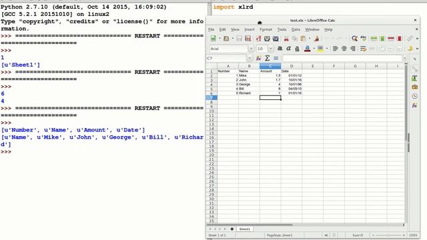Viewport: 427px width, 240px height.
Task: Open the Help menu
Action: click(x=328, y=29)
